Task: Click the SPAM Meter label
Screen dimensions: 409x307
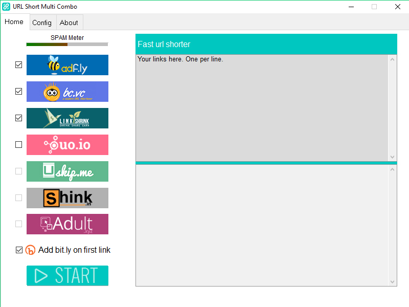Action: point(67,38)
